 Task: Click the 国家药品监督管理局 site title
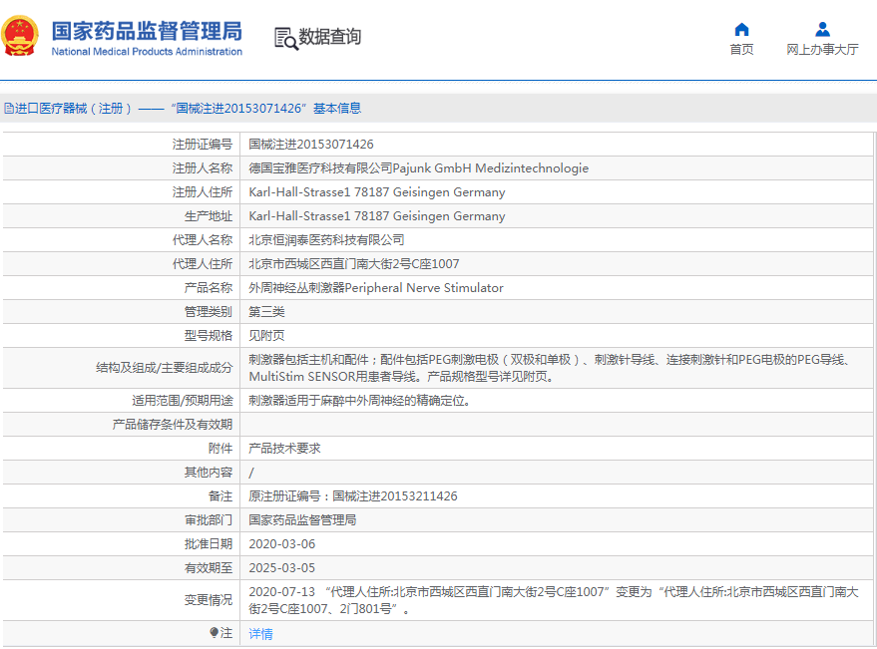[147, 30]
